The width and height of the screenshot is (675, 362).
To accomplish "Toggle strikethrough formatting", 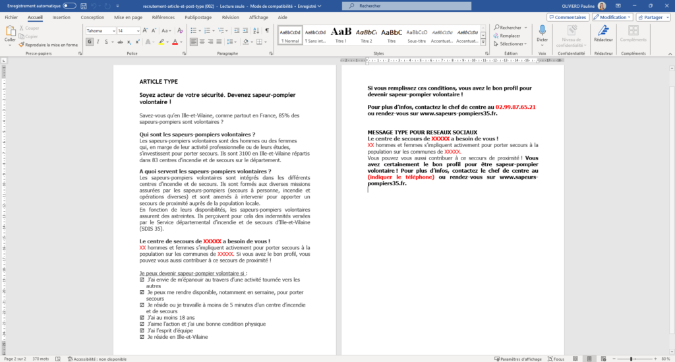I will coord(120,42).
